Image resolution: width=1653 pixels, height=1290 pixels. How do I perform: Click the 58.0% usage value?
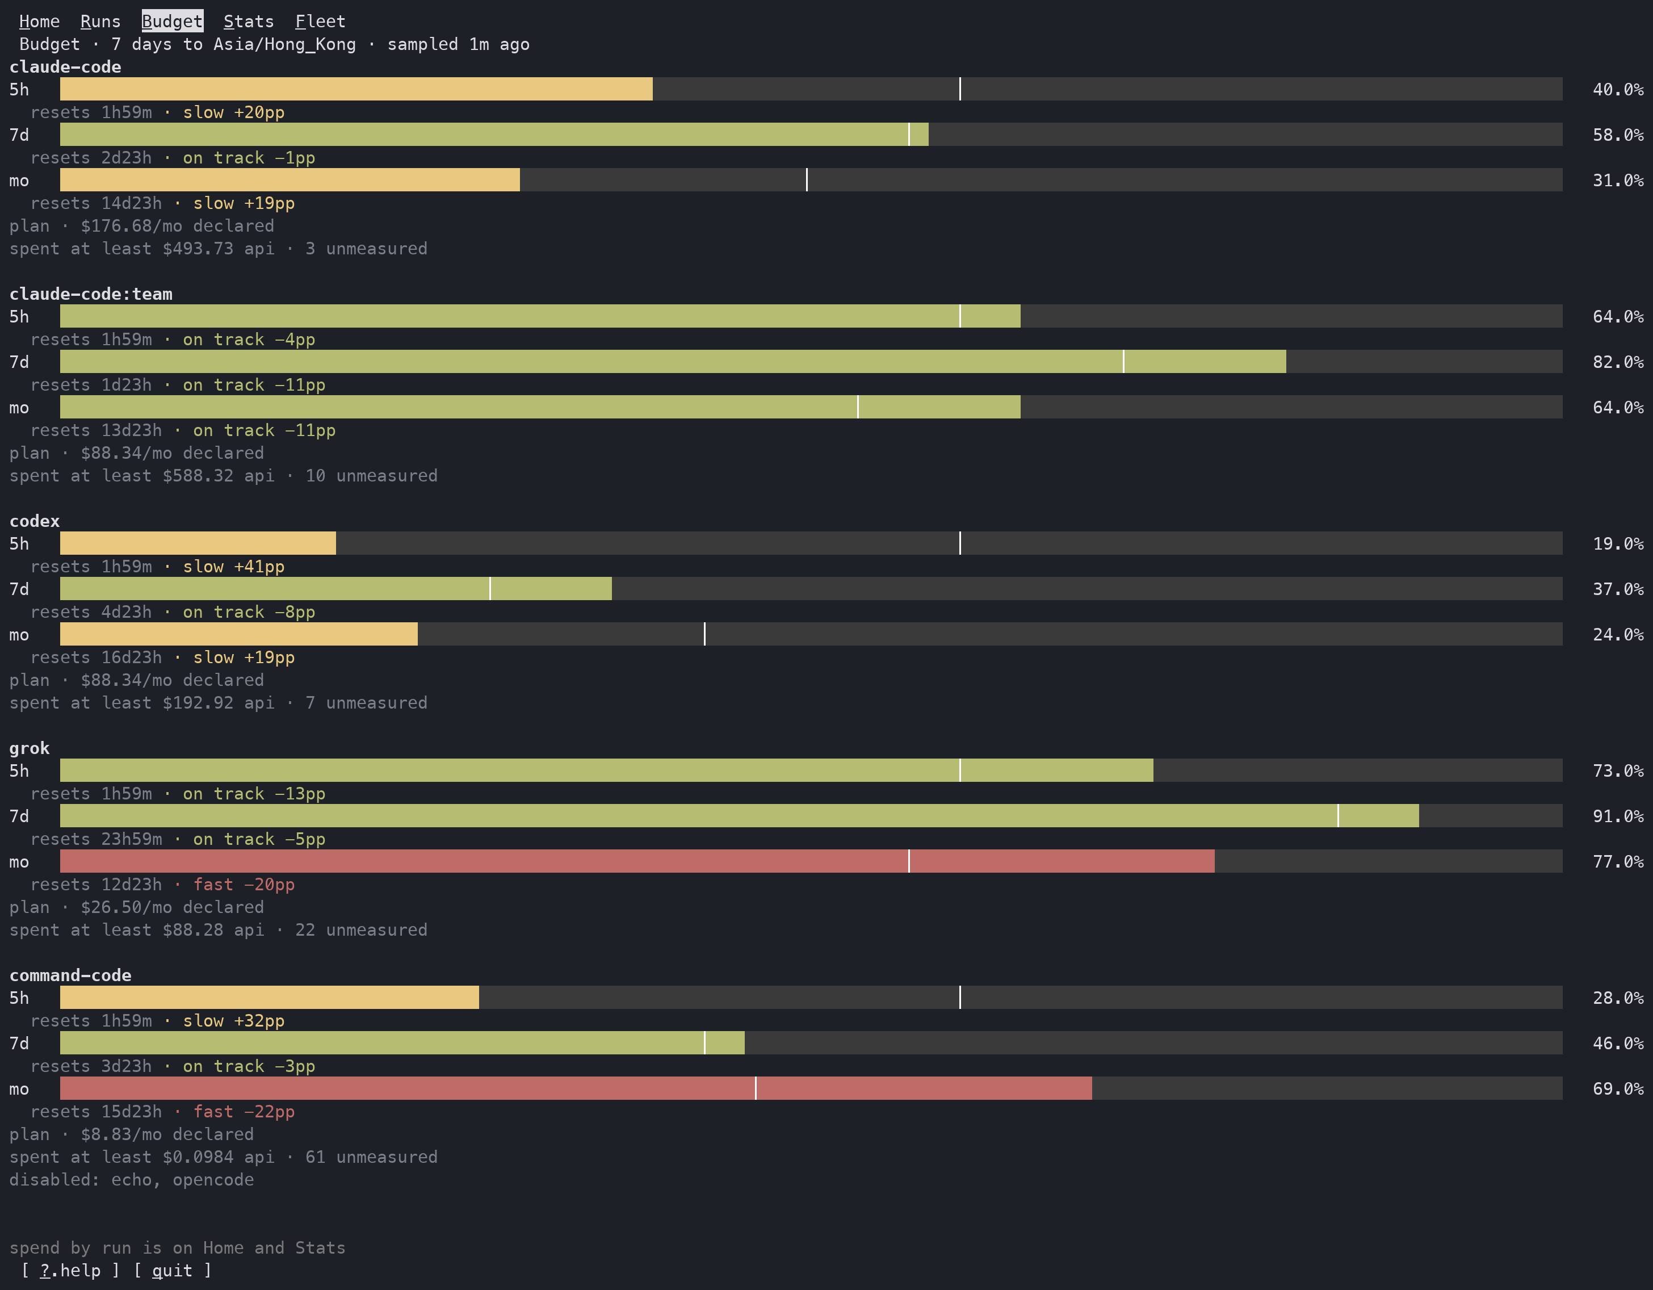[x=1617, y=135]
